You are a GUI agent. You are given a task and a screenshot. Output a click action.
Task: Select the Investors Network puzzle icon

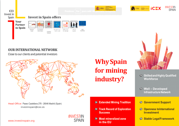pyautogui.click(x=49, y=24)
